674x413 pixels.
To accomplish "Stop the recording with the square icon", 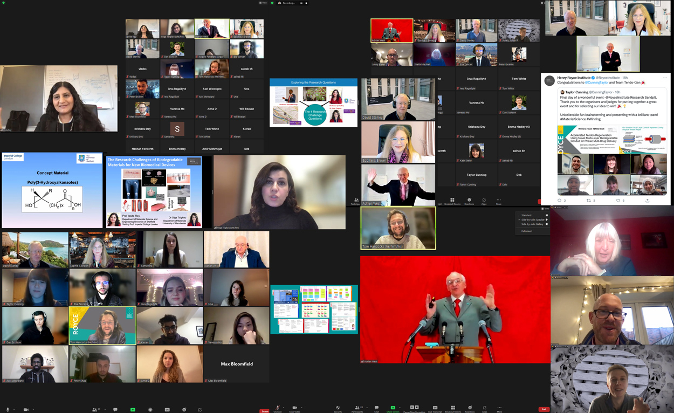I will pos(417,408).
